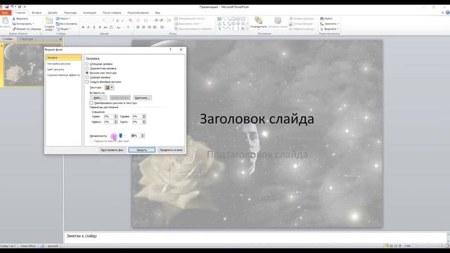Open the Макет layout dropdown
Screen dimensions: 450x253
(63, 19)
